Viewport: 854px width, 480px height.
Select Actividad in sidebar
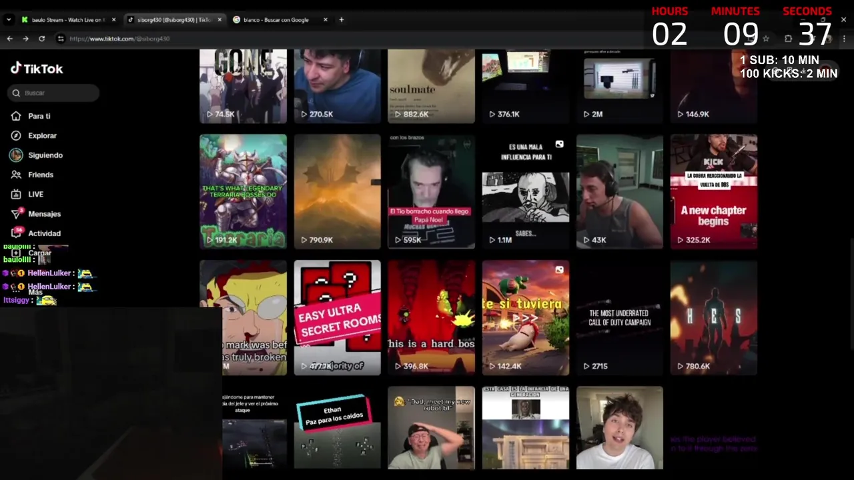tap(45, 233)
